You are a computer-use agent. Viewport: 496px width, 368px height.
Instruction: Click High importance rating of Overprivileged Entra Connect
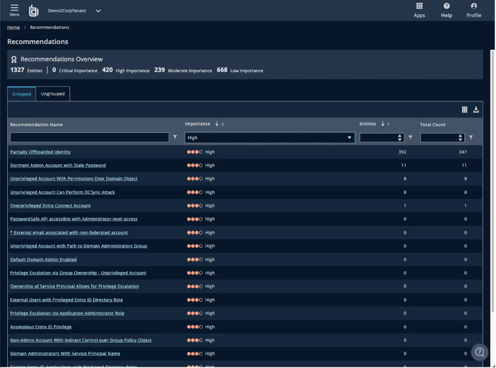201,205
